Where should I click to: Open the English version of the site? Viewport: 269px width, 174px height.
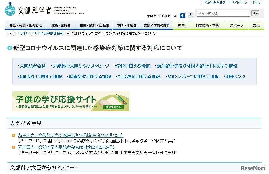pos(257,2)
